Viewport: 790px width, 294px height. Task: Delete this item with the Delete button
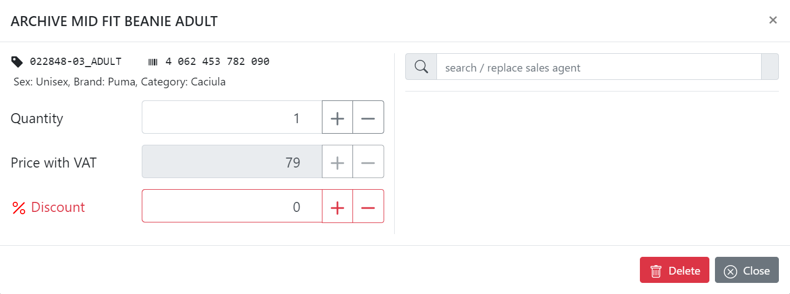674,271
